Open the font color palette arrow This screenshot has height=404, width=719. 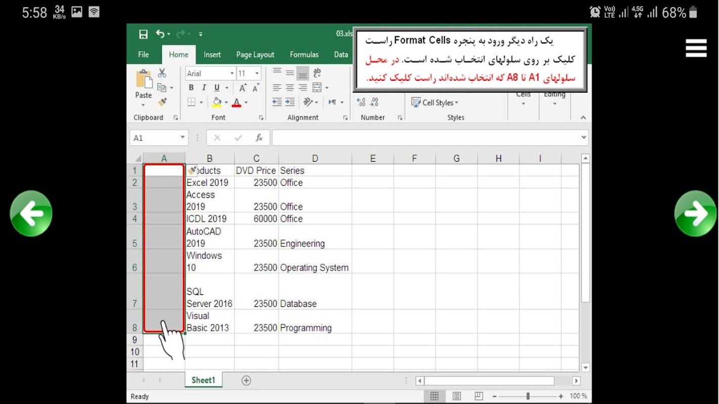[246, 103]
